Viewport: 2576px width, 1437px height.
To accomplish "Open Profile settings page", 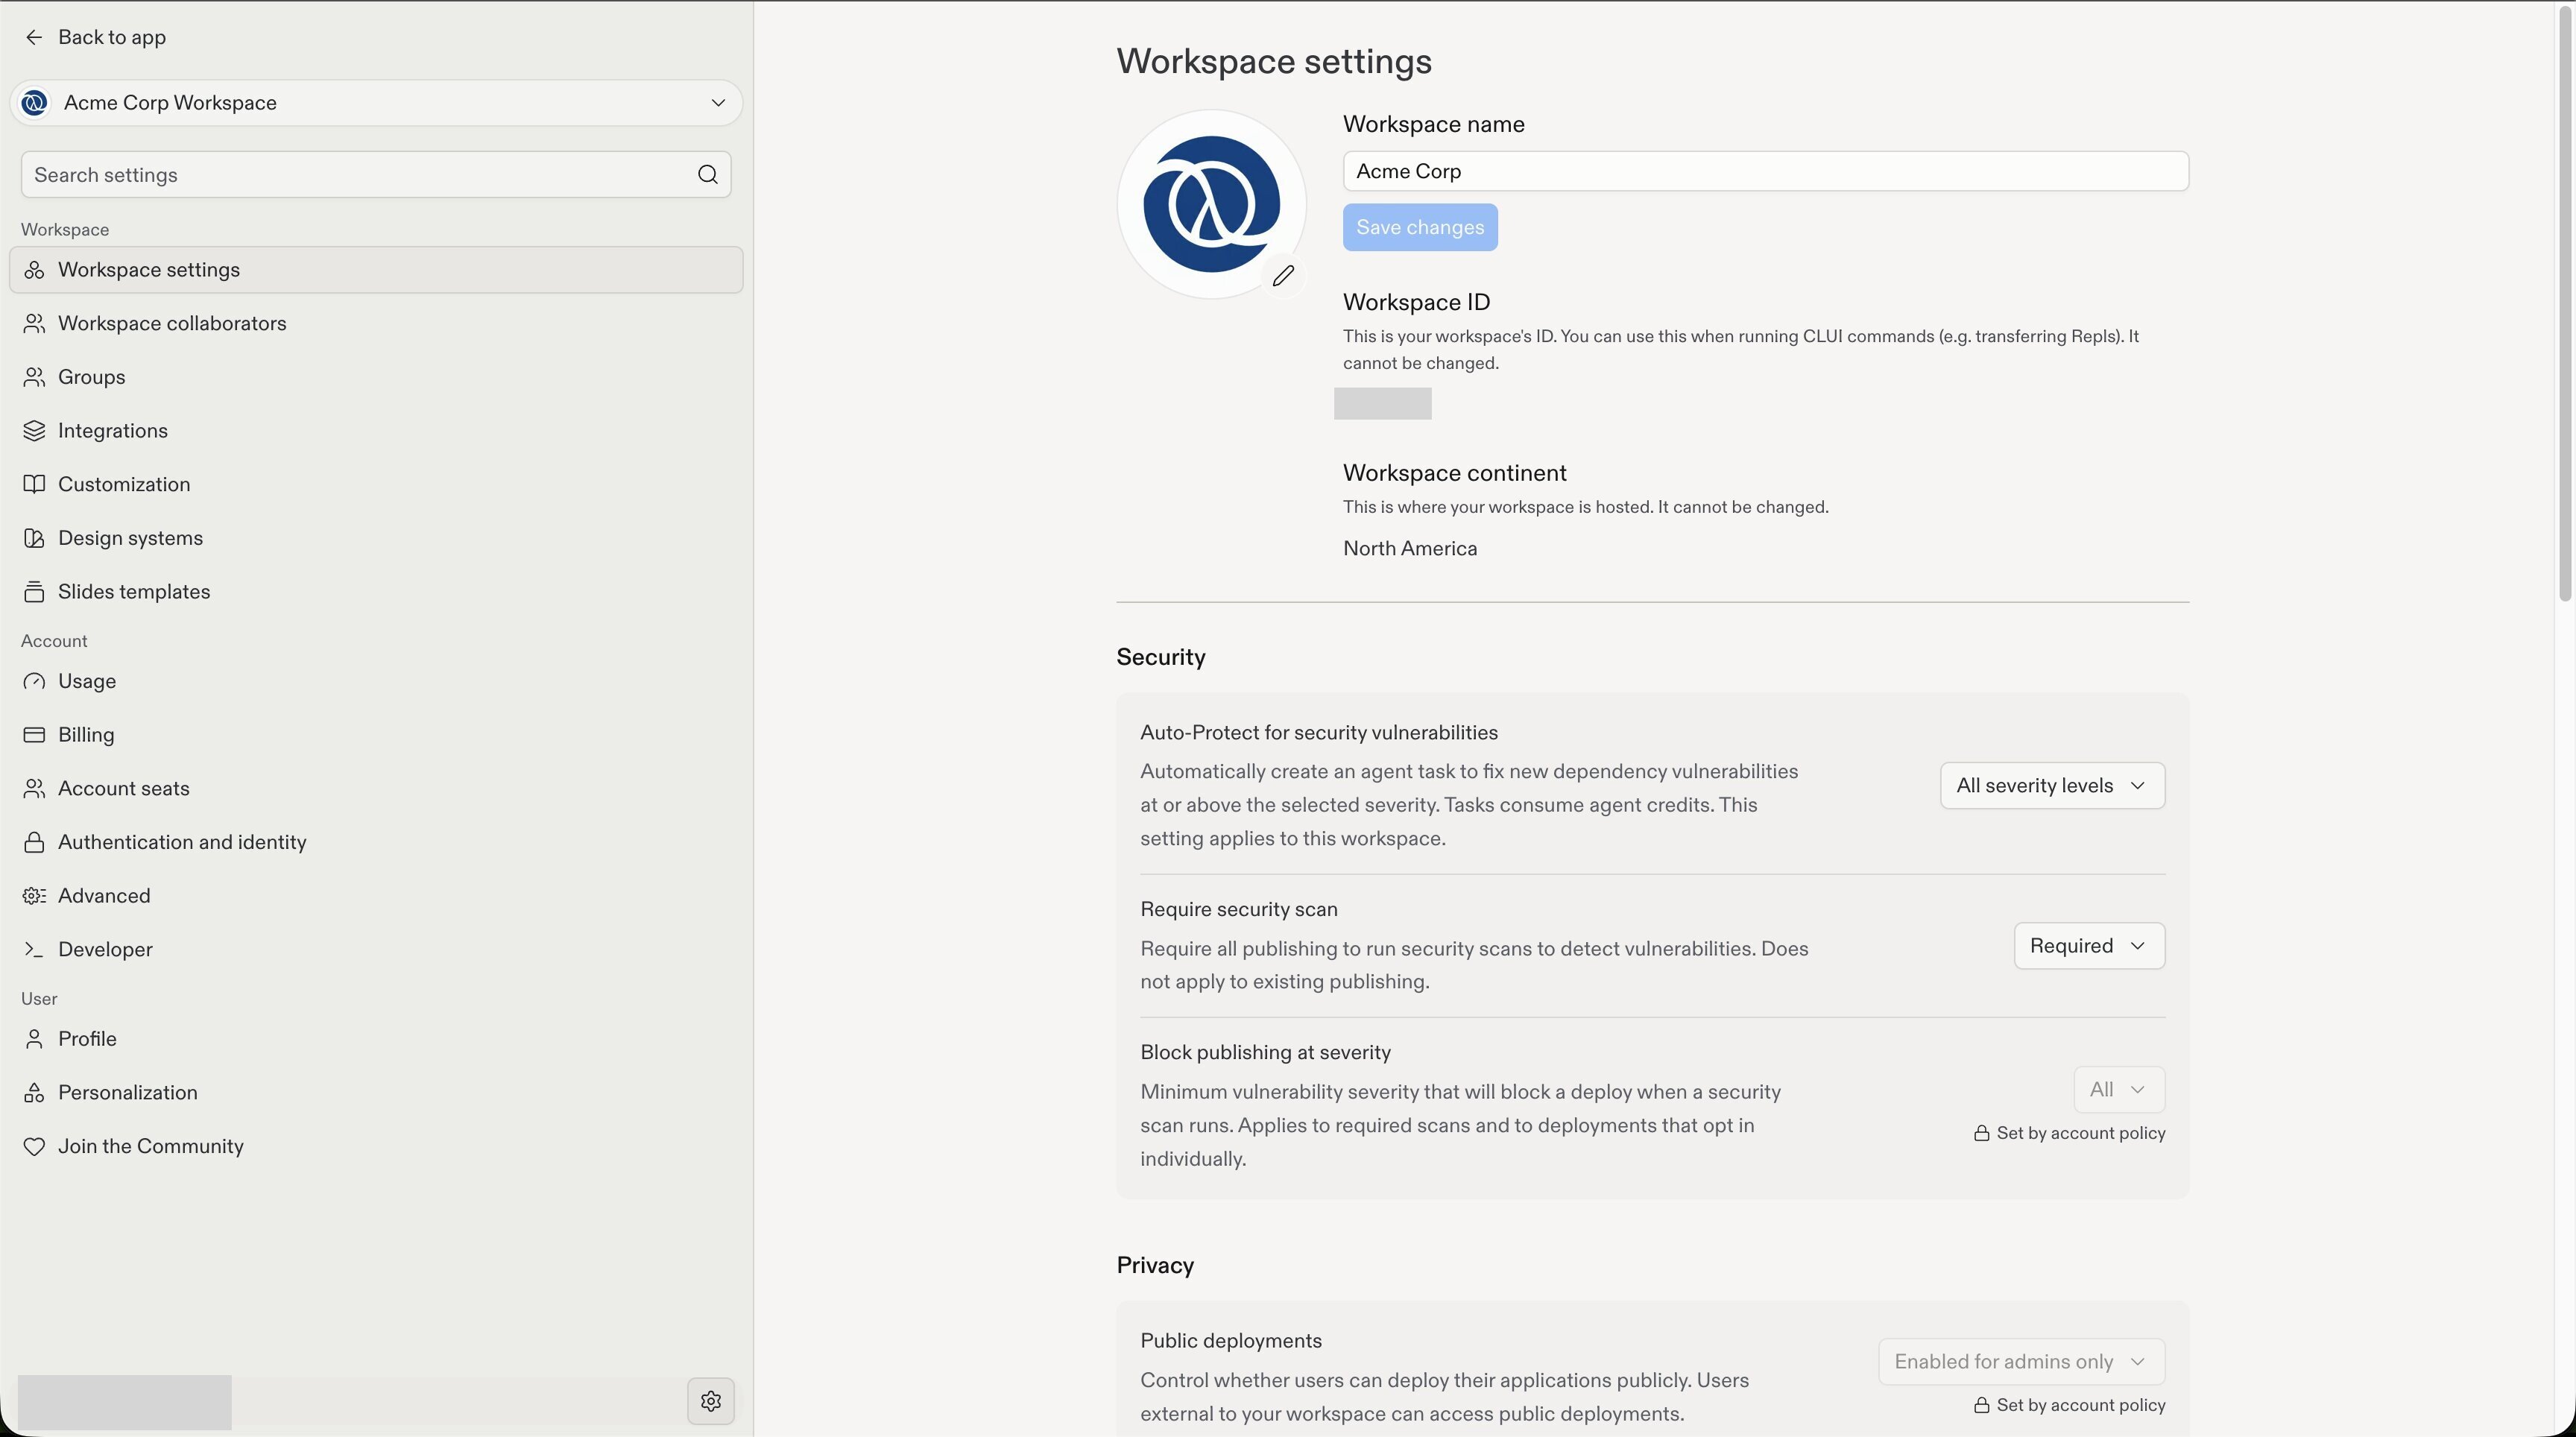I will (376, 1039).
